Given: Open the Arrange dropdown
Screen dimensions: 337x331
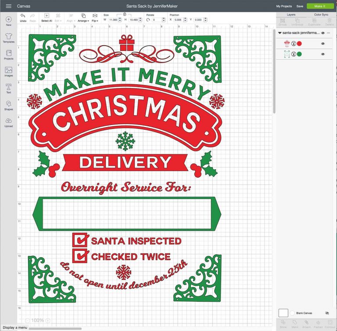Looking at the screenshot, I should coord(83,18).
